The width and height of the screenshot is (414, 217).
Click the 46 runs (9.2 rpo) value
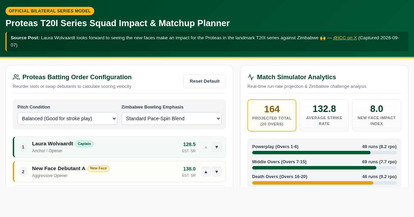tap(379, 177)
